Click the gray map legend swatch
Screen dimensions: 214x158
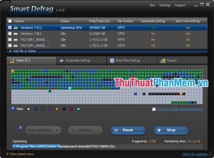coord(29,109)
